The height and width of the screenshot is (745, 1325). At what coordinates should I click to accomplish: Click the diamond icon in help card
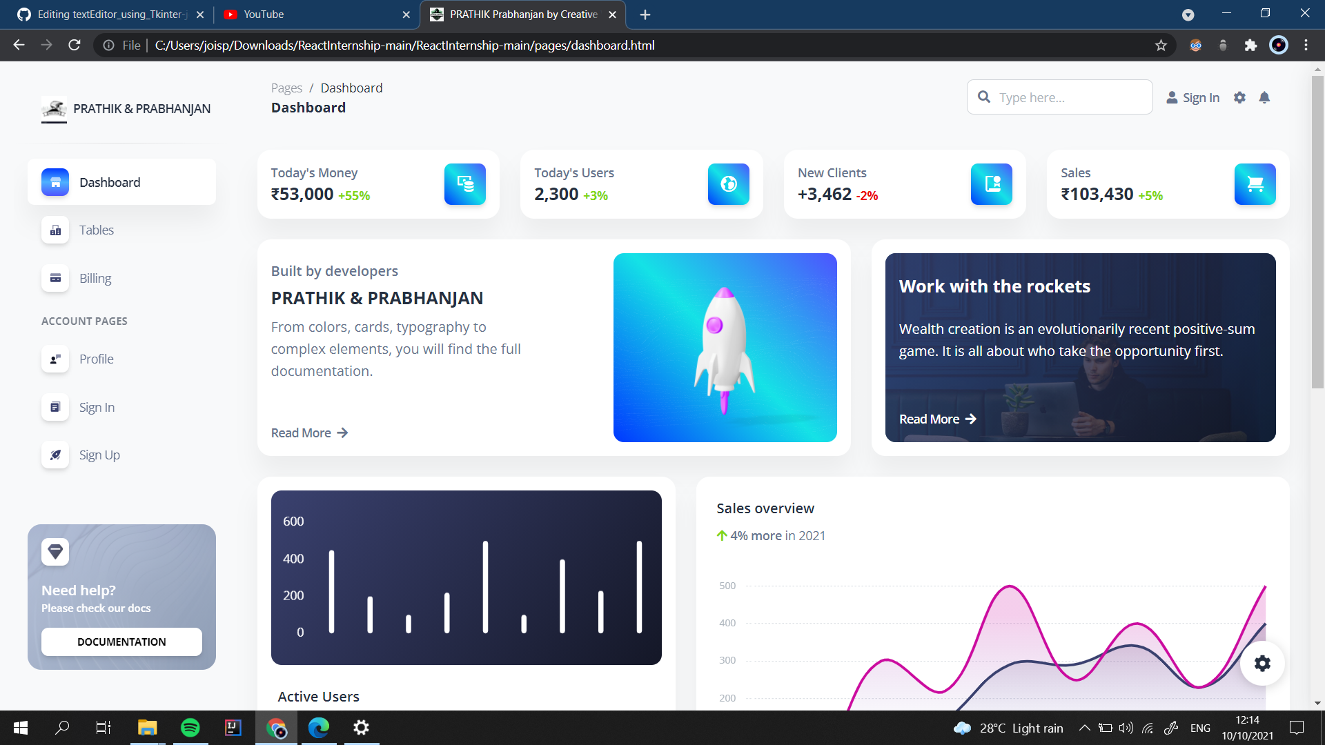coord(55,552)
